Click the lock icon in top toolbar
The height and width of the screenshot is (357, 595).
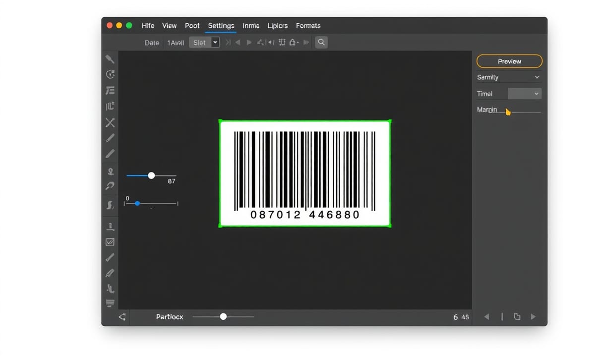[293, 43]
